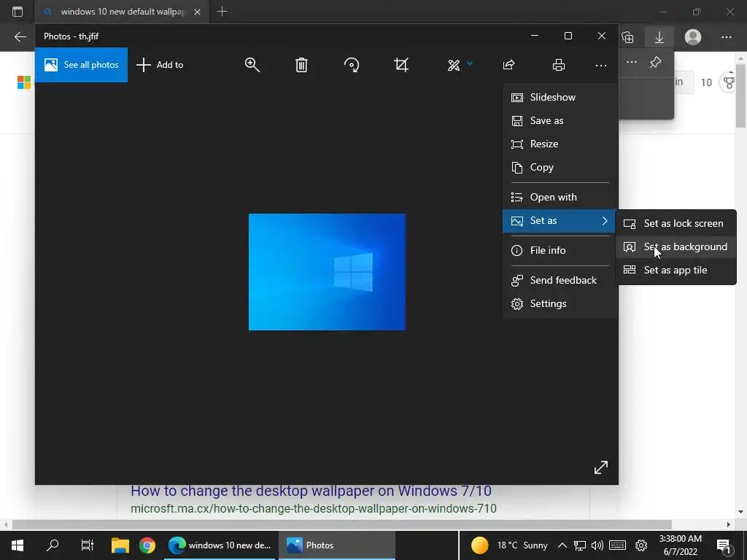
Task: Click the browser vertical scrollbar
Action: (740, 96)
